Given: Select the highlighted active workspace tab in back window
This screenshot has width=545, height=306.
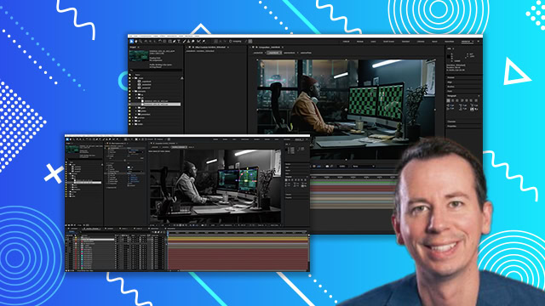Looking at the screenshot, I should tap(468, 42).
